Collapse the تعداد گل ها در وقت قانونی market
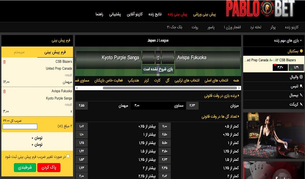Image resolution: width=305 pixels, height=179 pixels. tap(239, 116)
